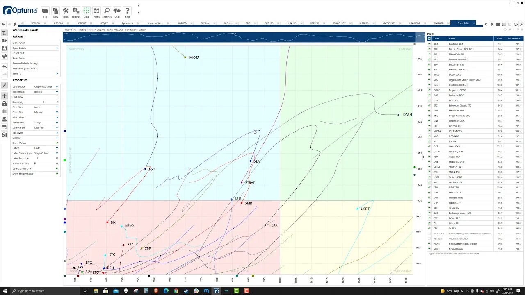The width and height of the screenshot is (525, 295).
Task: Open the Benchmark dropdown
Action: (x=46, y=92)
